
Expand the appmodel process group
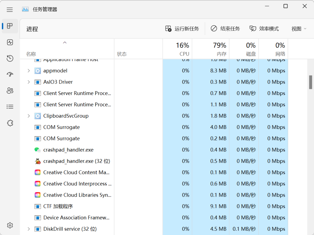pyautogui.click(x=28, y=71)
